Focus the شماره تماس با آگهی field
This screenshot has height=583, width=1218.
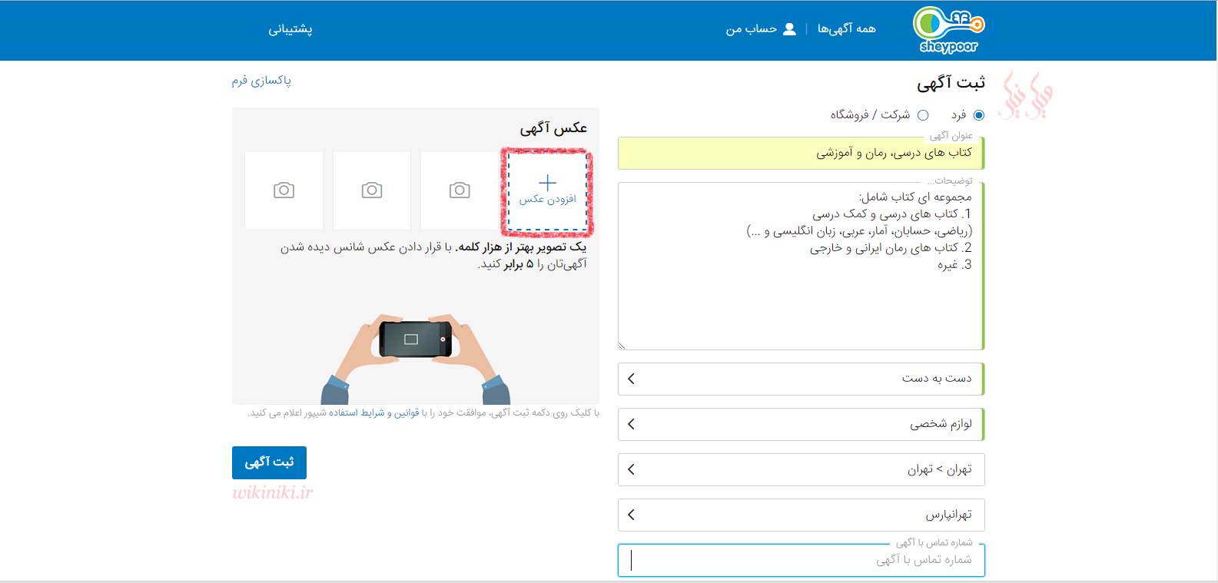tap(800, 560)
